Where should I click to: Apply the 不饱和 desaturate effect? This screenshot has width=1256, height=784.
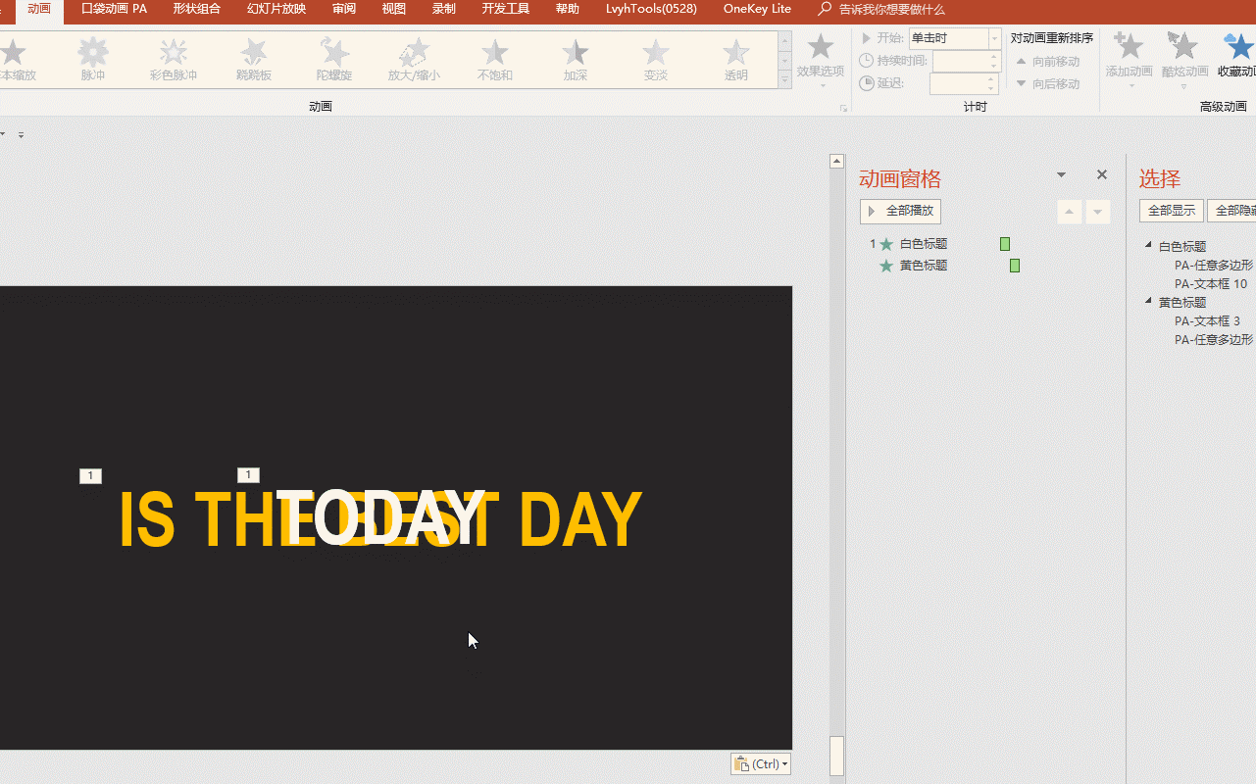[x=495, y=59]
